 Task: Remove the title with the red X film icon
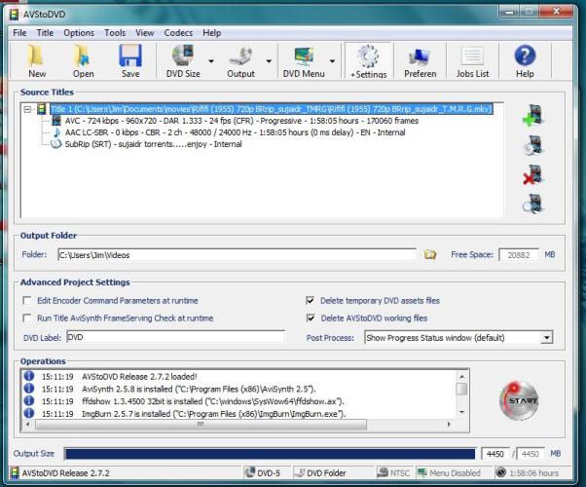tap(533, 174)
